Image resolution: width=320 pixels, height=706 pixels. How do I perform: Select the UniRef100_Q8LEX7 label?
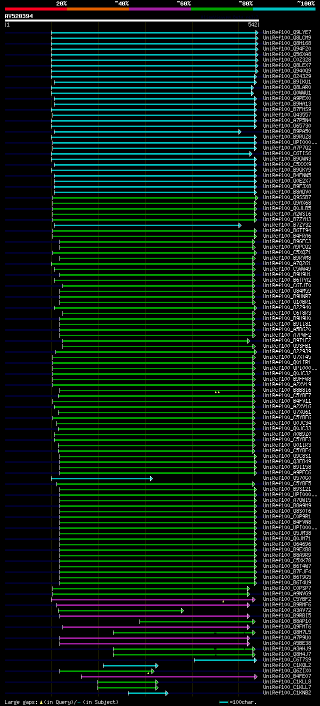(287, 65)
